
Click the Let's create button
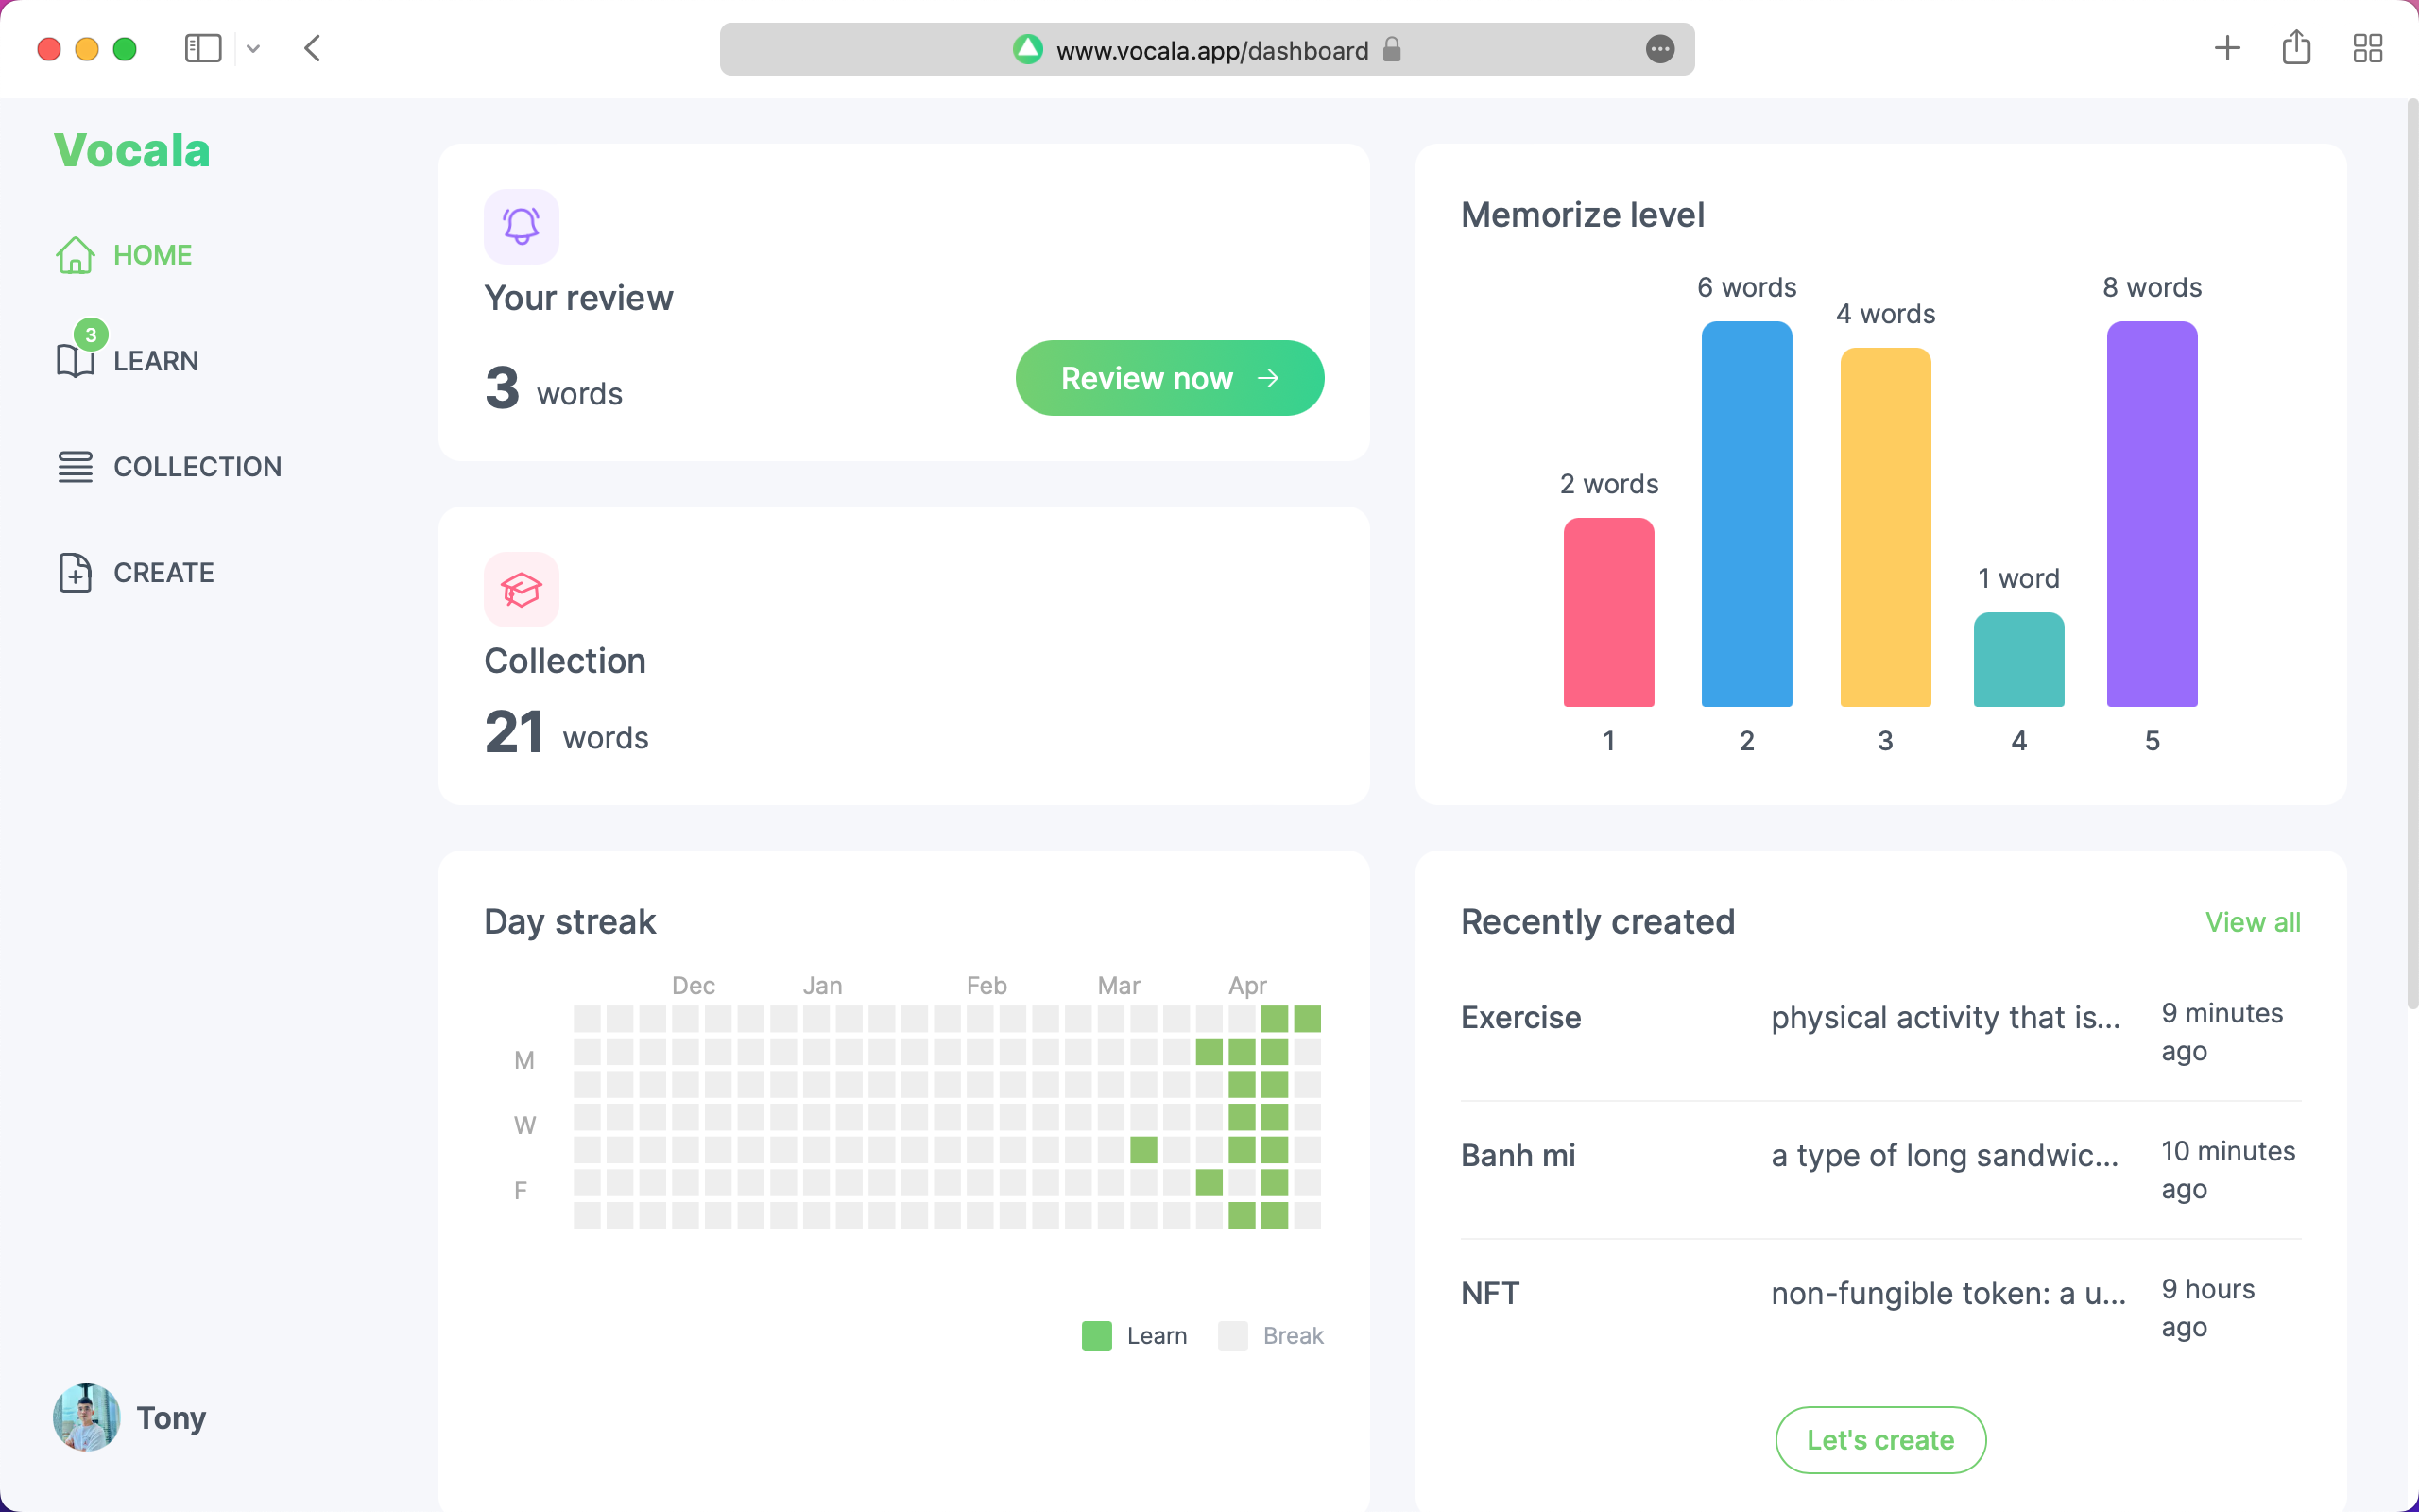(x=1879, y=1439)
